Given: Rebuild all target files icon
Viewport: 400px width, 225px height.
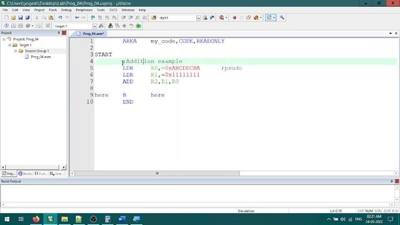Looking at the screenshot, I should (x=21, y=26).
